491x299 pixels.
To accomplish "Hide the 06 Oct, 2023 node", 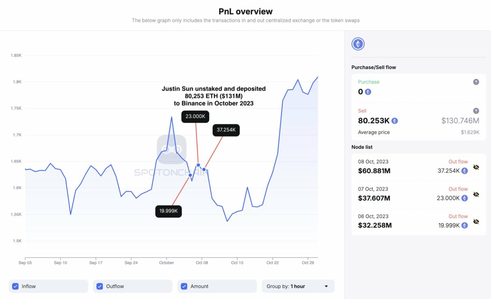I will (476, 221).
